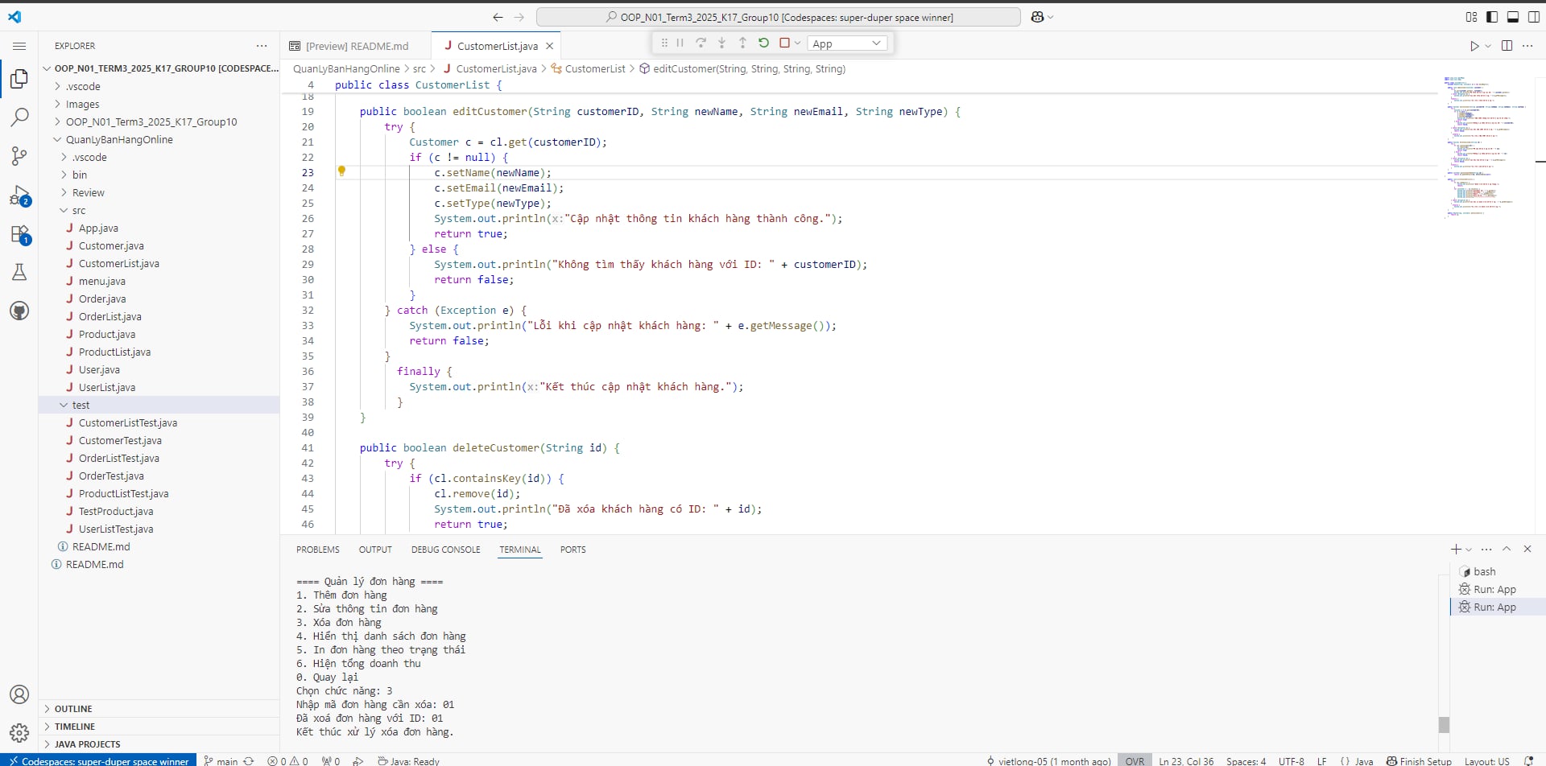Toggle the bottom panel visibility
Image resolution: width=1546 pixels, height=766 pixels.
click(x=1513, y=17)
